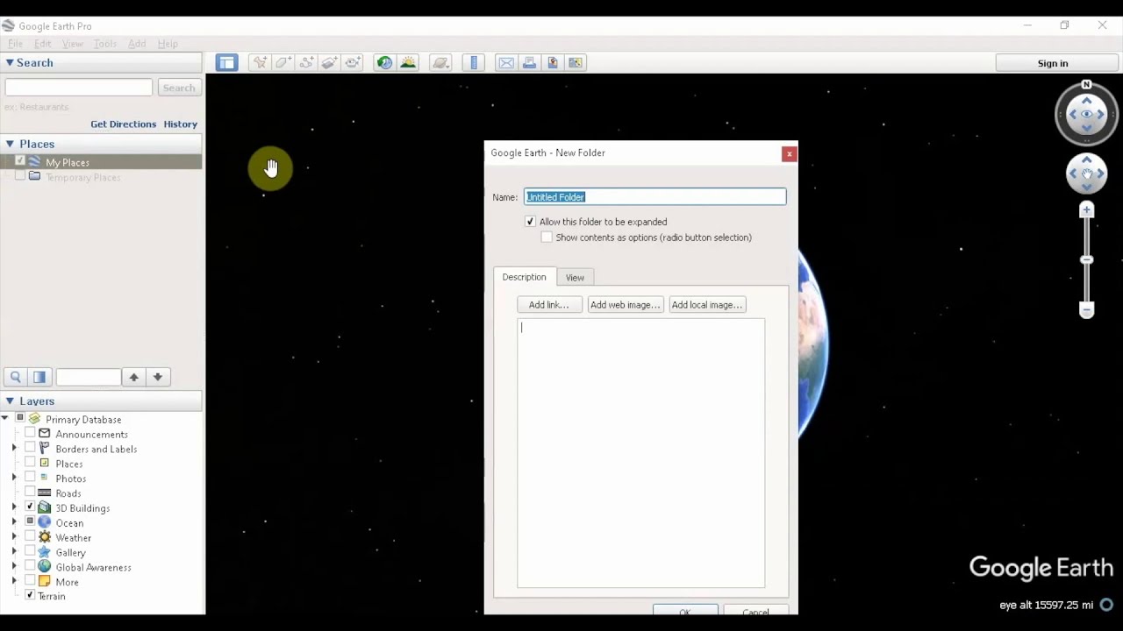Click the Places panel split-view icon
Screen dimensions: 1123x631
click(x=39, y=377)
